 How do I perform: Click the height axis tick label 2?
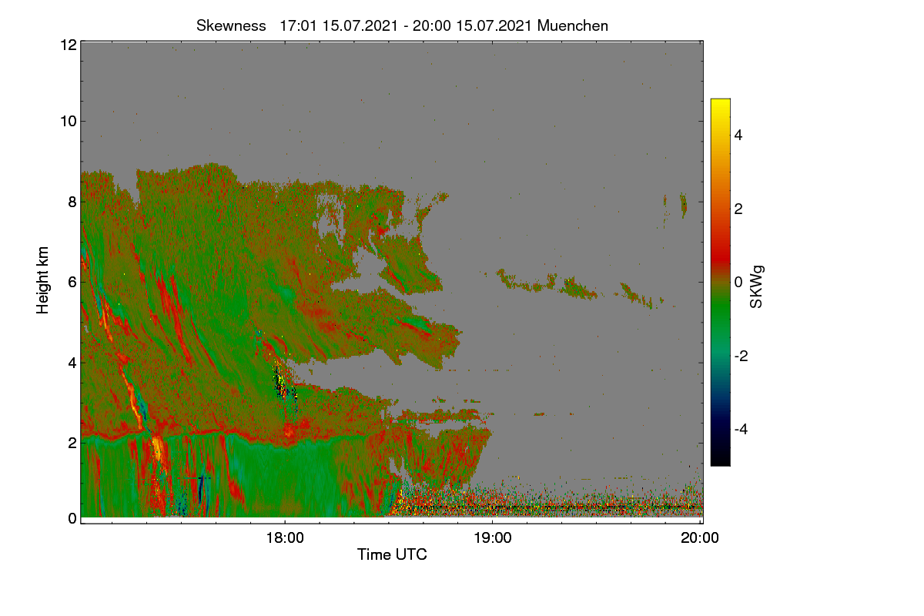click(x=72, y=442)
